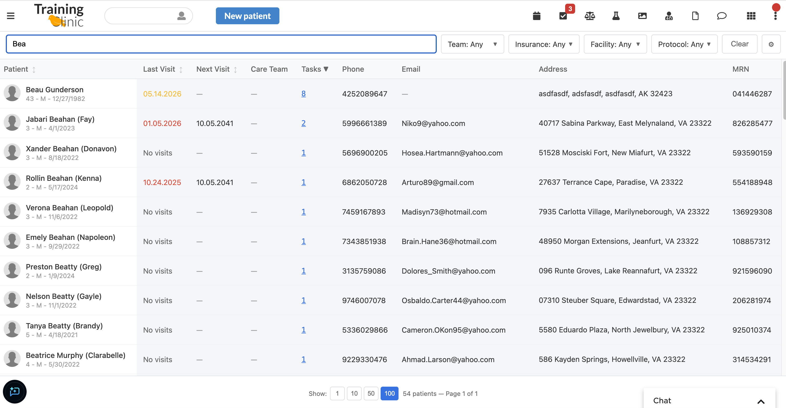The width and height of the screenshot is (786, 408).
Task: Open Facility: Any dropdown
Action: 615,44
